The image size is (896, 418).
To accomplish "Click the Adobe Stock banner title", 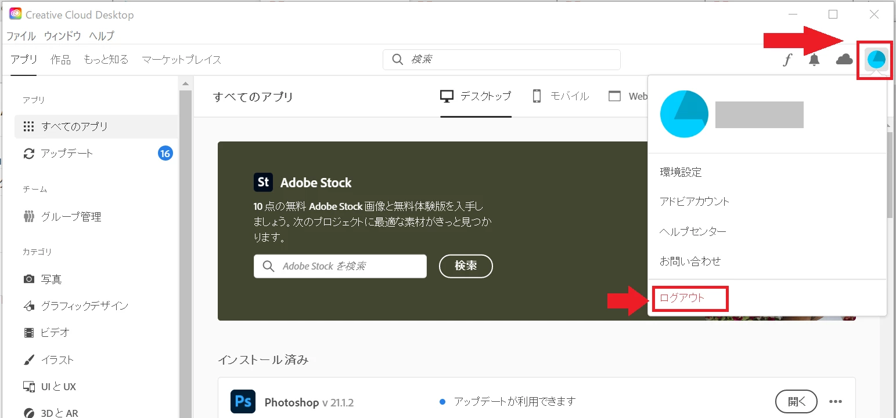I will coord(316,183).
